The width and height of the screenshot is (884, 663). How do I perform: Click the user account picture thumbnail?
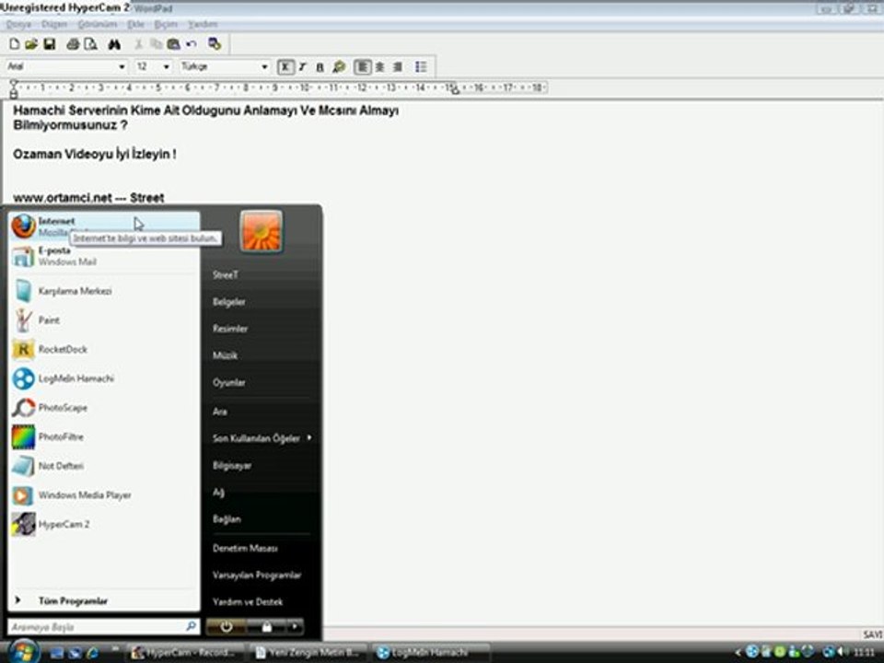[x=261, y=231]
